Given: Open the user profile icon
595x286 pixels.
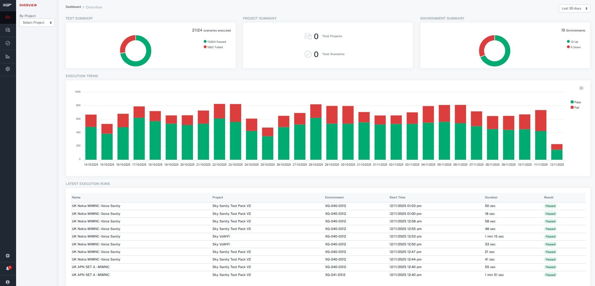Looking at the screenshot, I should [8, 282].
